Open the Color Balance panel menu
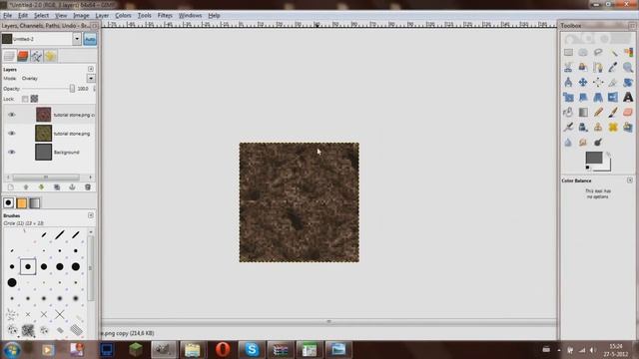Image resolution: width=639 pixels, height=359 pixels. tap(630, 180)
